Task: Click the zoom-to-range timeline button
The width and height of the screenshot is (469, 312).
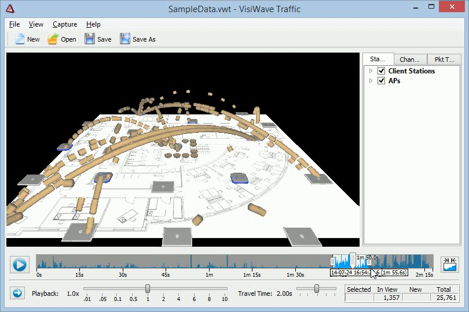Action: pyautogui.click(x=449, y=265)
